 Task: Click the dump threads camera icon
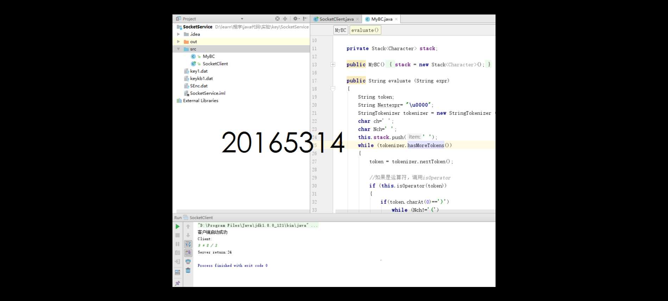[x=178, y=253]
